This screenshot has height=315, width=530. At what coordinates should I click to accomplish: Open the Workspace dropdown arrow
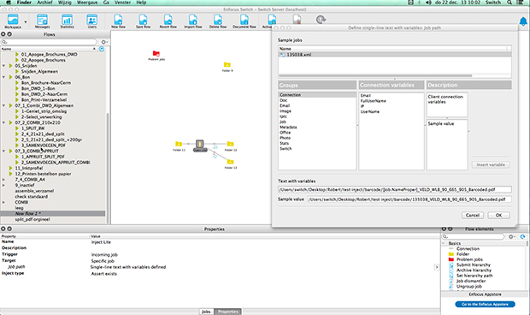[x=26, y=22]
